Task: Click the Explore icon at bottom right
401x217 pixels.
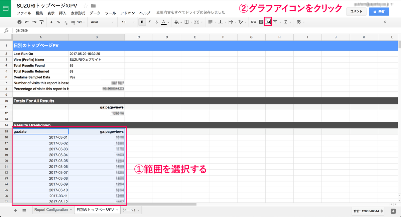Action: pos(393,211)
